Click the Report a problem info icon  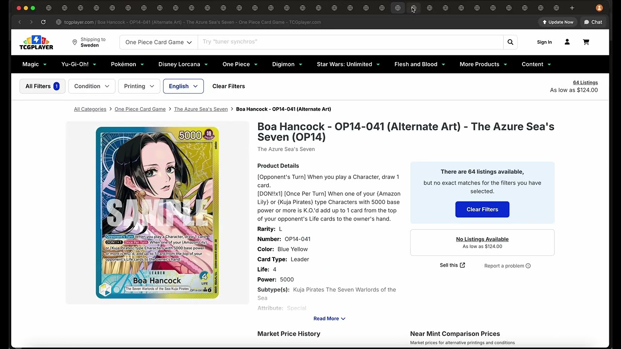click(x=528, y=266)
